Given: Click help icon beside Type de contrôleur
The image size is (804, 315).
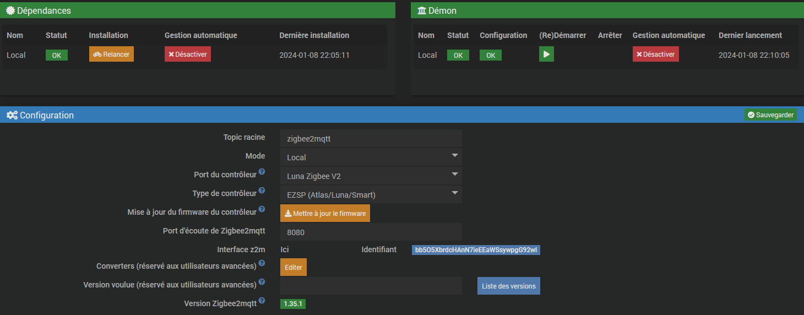Looking at the screenshot, I should click(262, 191).
